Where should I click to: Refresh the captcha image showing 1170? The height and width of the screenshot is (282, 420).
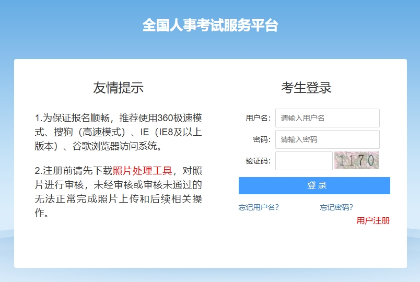tap(356, 161)
